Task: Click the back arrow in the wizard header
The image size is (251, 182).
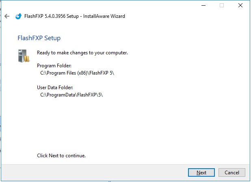Action: 6,16
